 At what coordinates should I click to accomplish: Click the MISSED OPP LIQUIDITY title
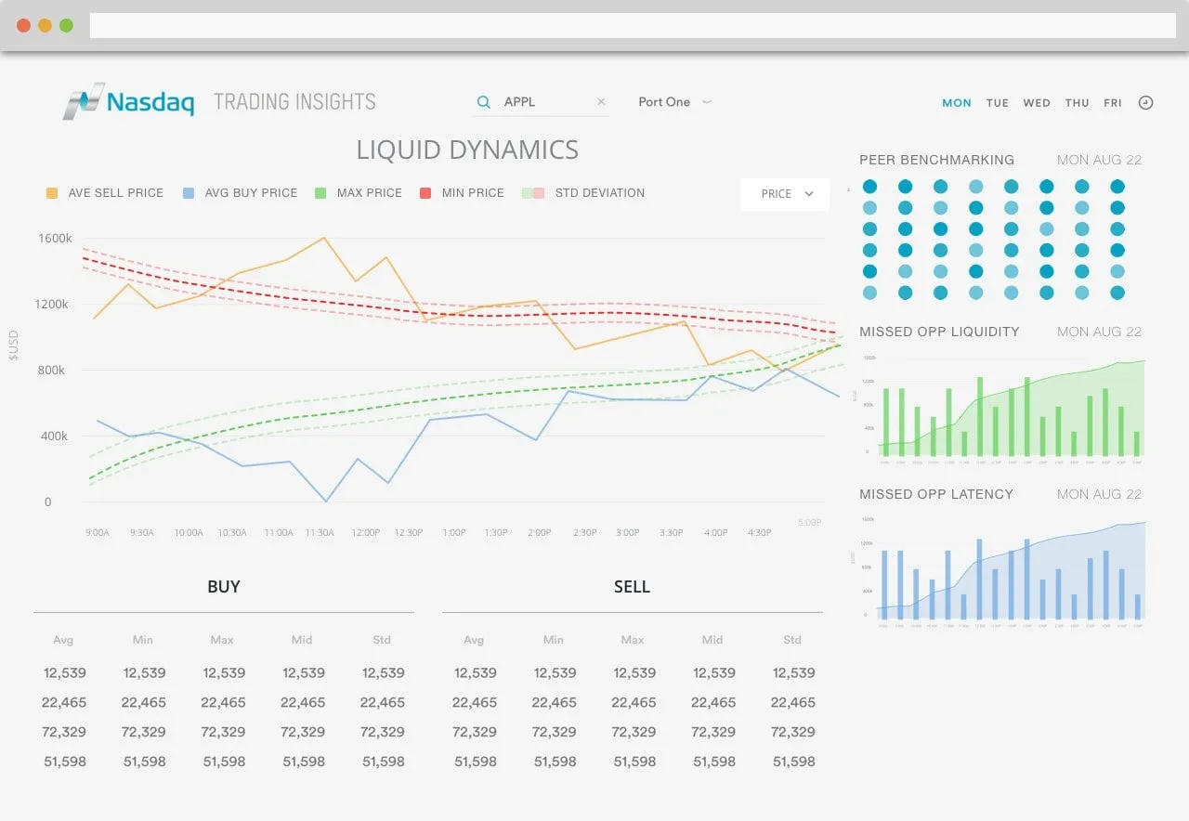pyautogui.click(x=939, y=332)
